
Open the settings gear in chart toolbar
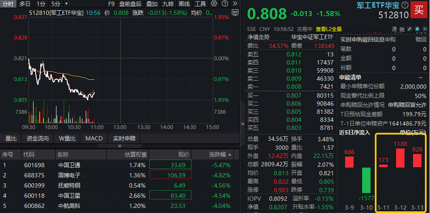pos(214,4)
